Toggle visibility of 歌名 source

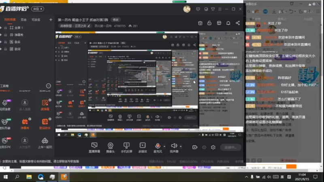click(1, 42)
